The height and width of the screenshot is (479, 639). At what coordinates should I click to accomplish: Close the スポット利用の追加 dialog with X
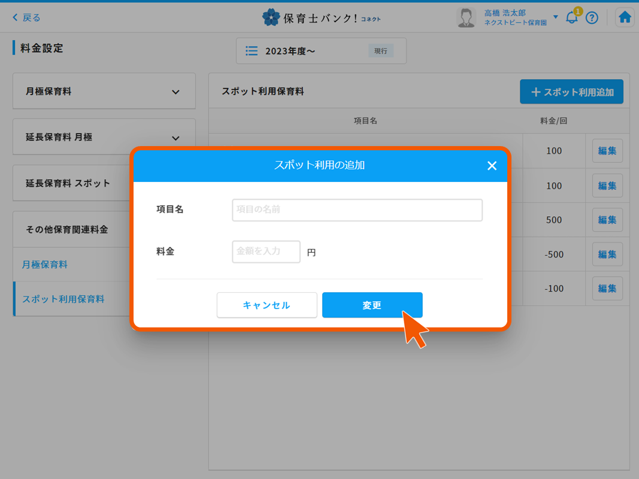click(492, 166)
